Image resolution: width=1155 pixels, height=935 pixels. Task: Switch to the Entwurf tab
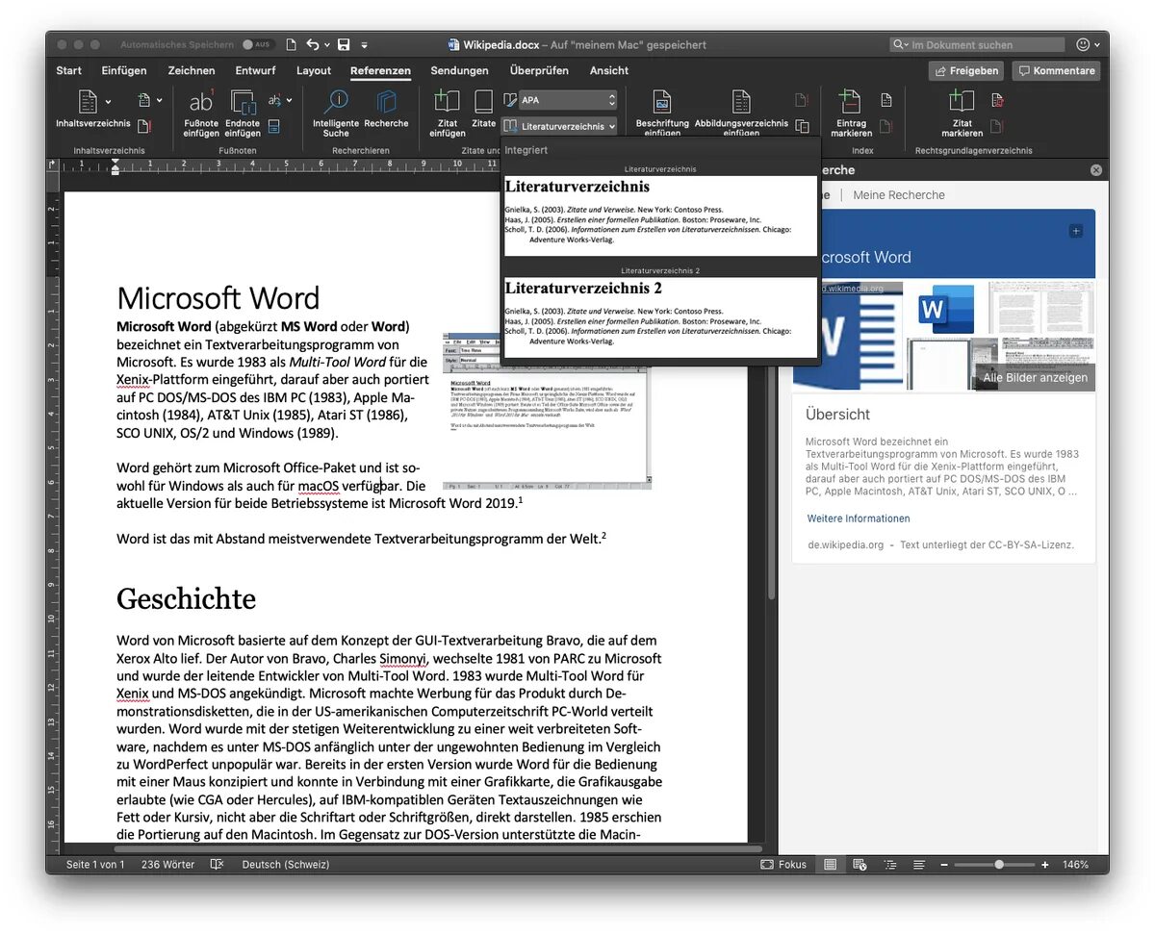(x=255, y=70)
